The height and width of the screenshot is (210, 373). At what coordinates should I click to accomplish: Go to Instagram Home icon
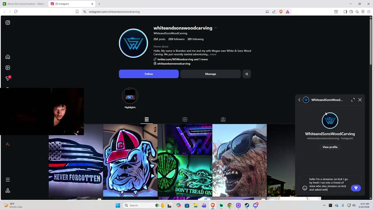8,57
